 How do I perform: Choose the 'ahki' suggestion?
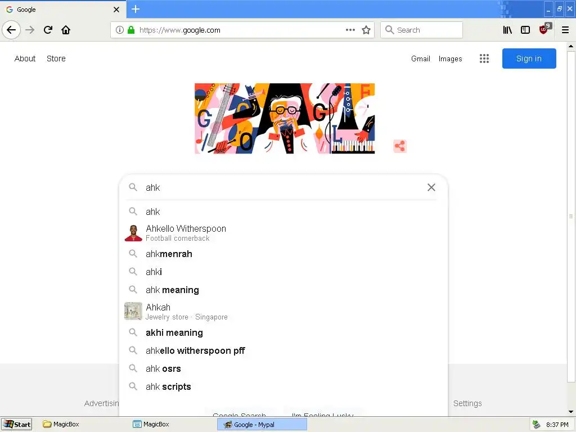[283, 272]
